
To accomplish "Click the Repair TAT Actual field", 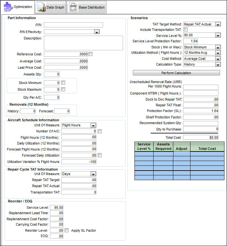I will (x=79, y=186).
